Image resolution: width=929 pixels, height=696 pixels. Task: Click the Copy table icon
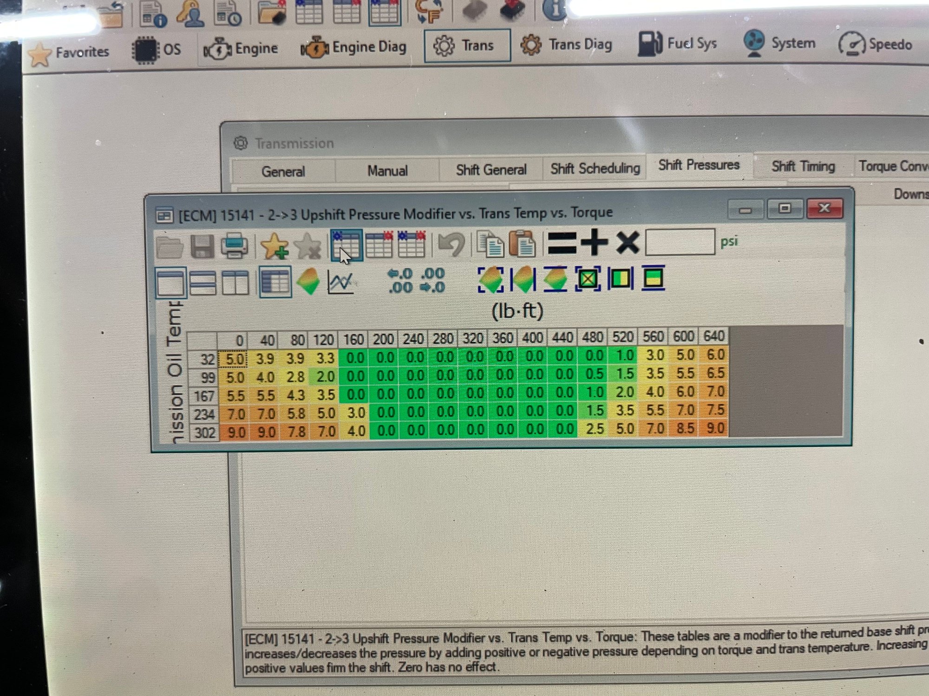coord(491,244)
